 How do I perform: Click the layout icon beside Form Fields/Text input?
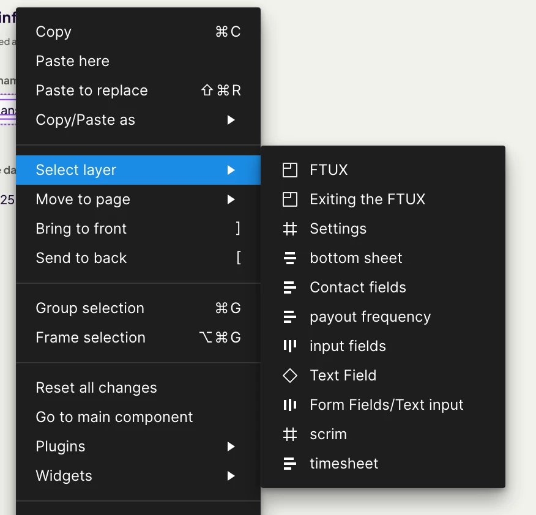click(x=290, y=405)
